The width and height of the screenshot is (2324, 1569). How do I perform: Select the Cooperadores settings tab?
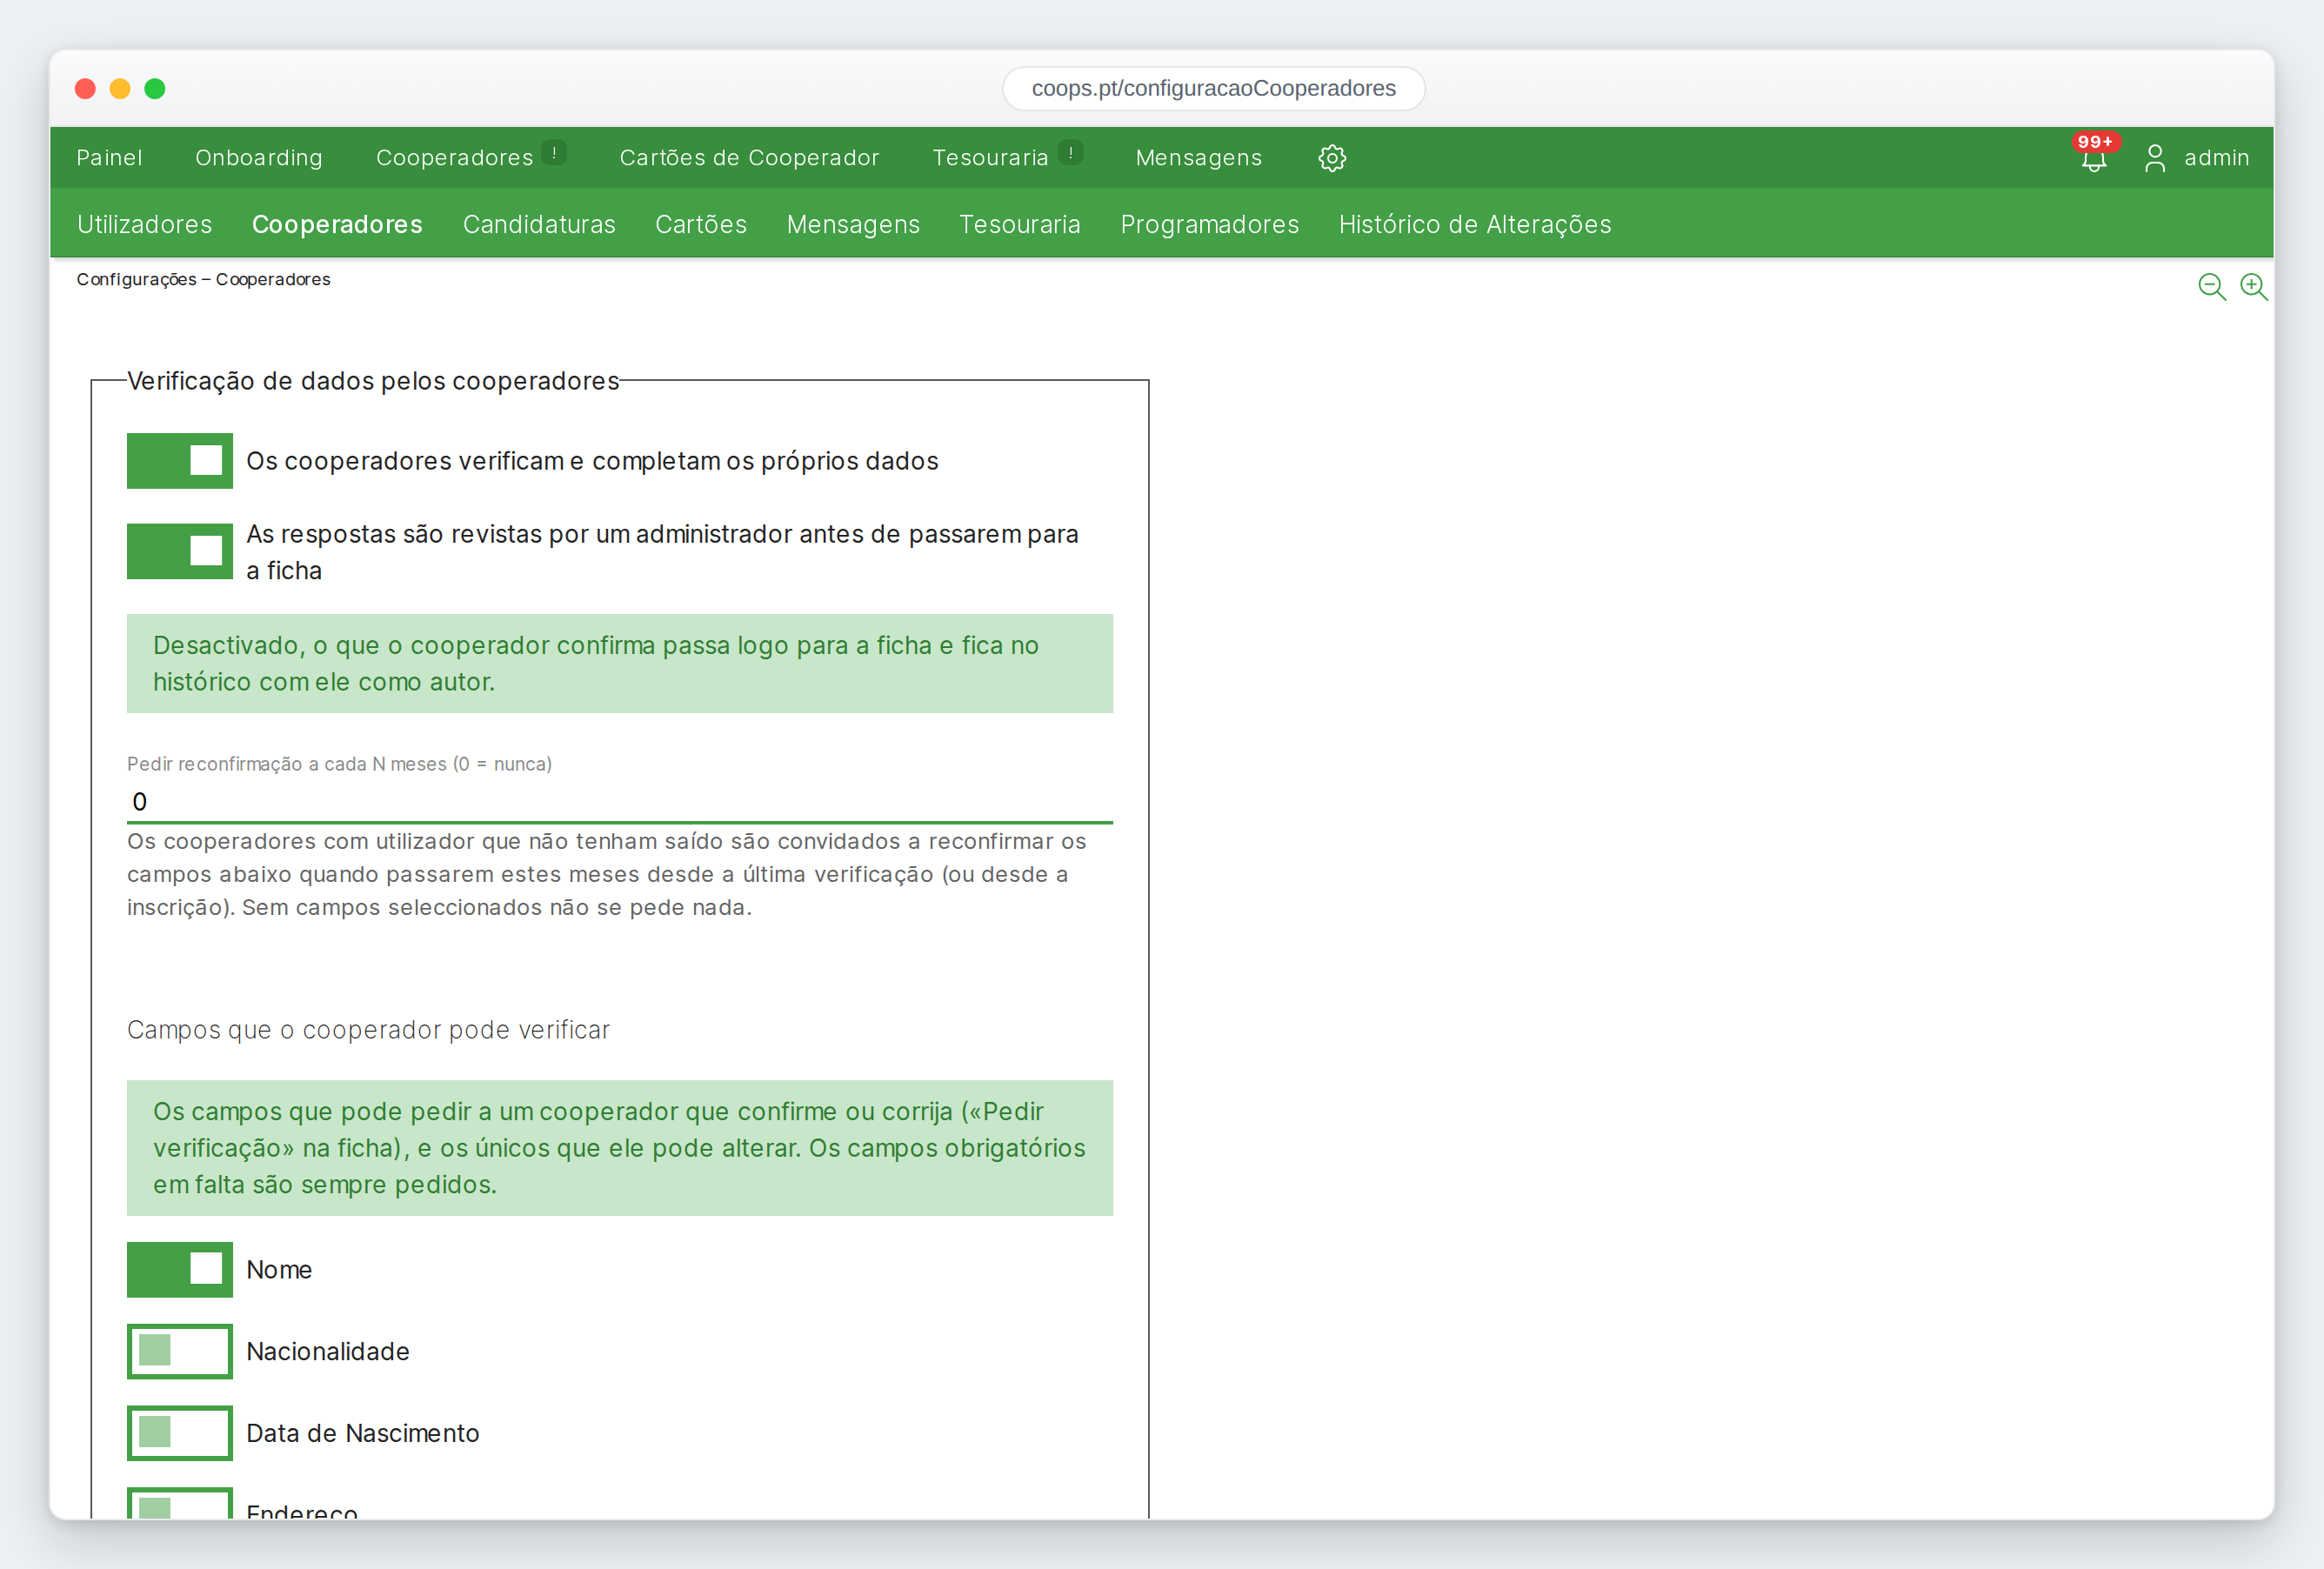click(x=337, y=224)
